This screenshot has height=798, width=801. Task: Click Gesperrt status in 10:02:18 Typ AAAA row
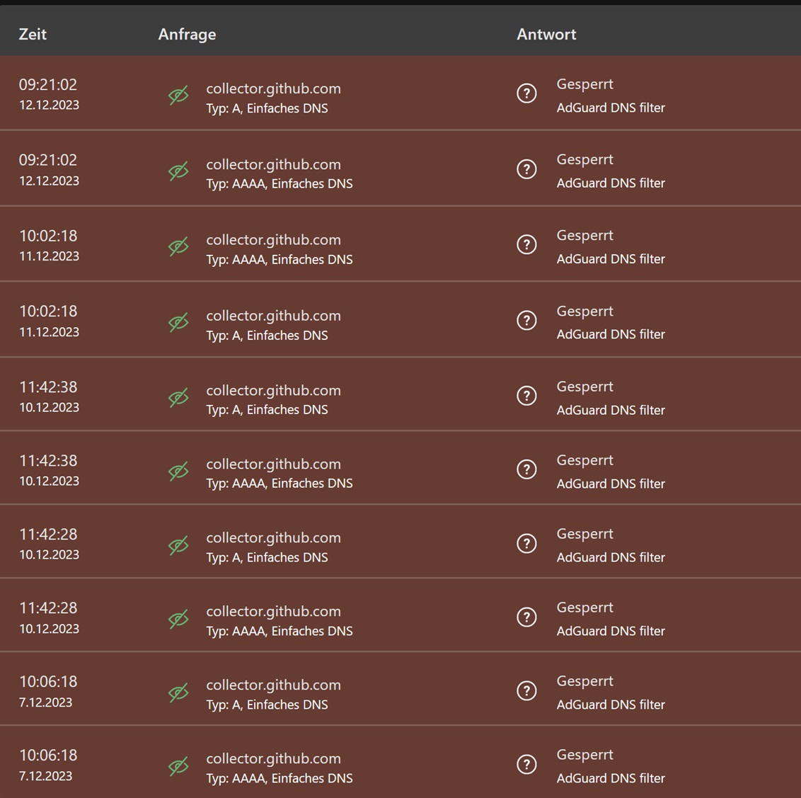click(x=585, y=236)
